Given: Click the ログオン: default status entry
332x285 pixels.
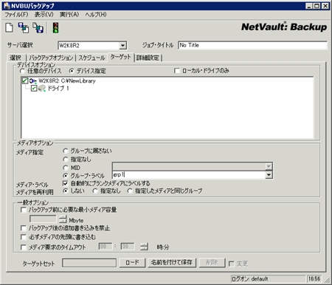Looking at the screenshot, I should click(x=268, y=279).
